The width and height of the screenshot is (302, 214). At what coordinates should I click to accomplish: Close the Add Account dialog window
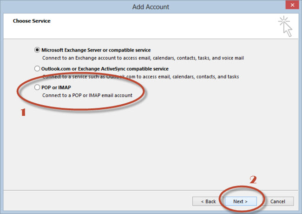coord(292,5)
